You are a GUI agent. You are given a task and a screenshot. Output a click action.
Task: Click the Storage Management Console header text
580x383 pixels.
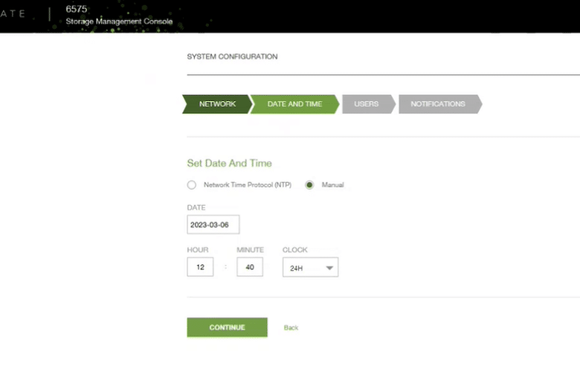tap(119, 22)
